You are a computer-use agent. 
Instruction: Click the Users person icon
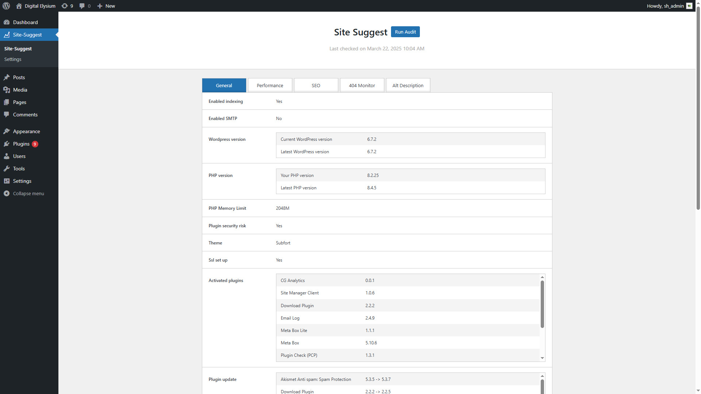[7, 156]
